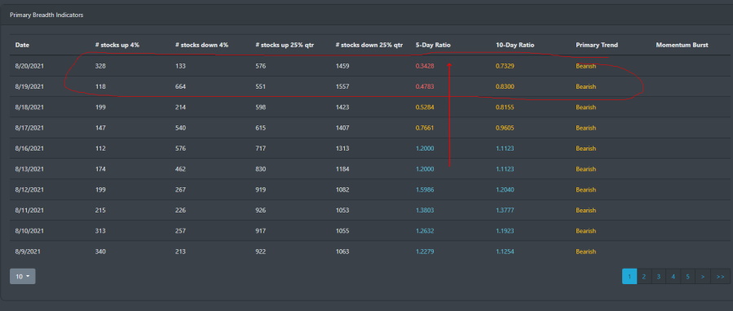Click the Momentum Burst column header
This screenshot has width=733, height=311.
(x=682, y=46)
